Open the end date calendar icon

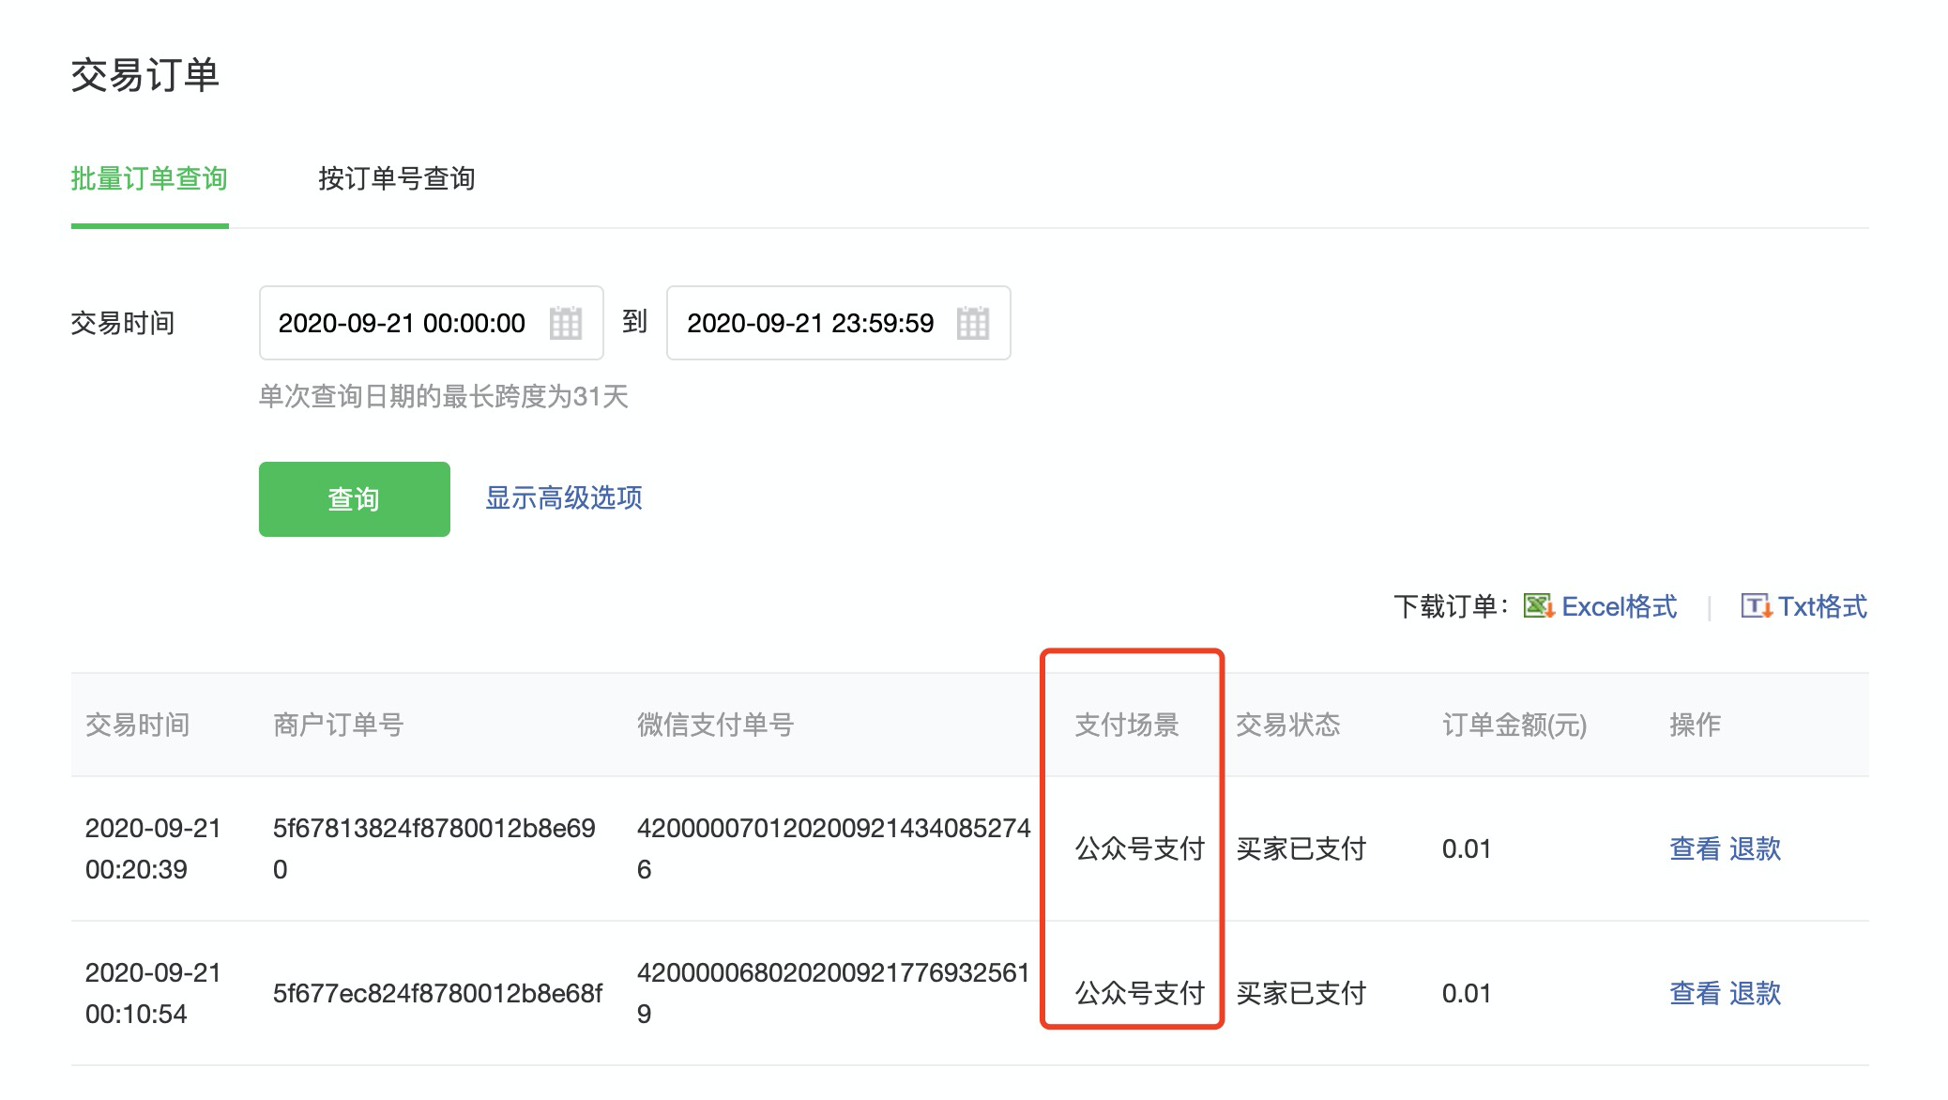tap(972, 323)
